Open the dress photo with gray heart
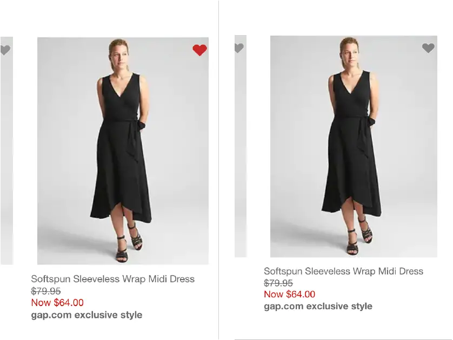Screen dimensions: 453x340 354,146
